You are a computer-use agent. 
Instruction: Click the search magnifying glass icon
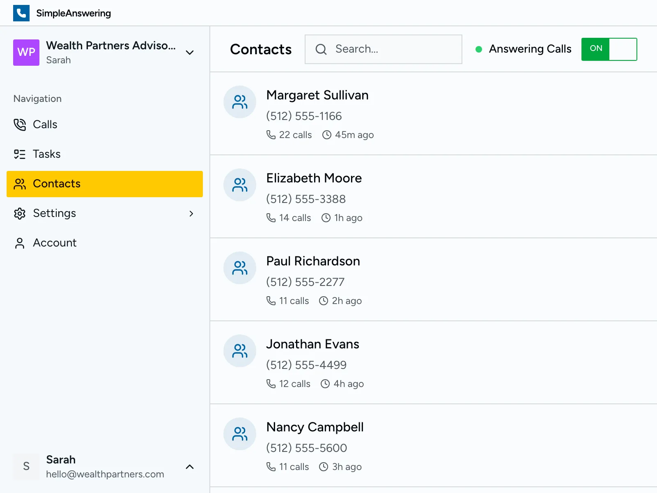point(321,49)
